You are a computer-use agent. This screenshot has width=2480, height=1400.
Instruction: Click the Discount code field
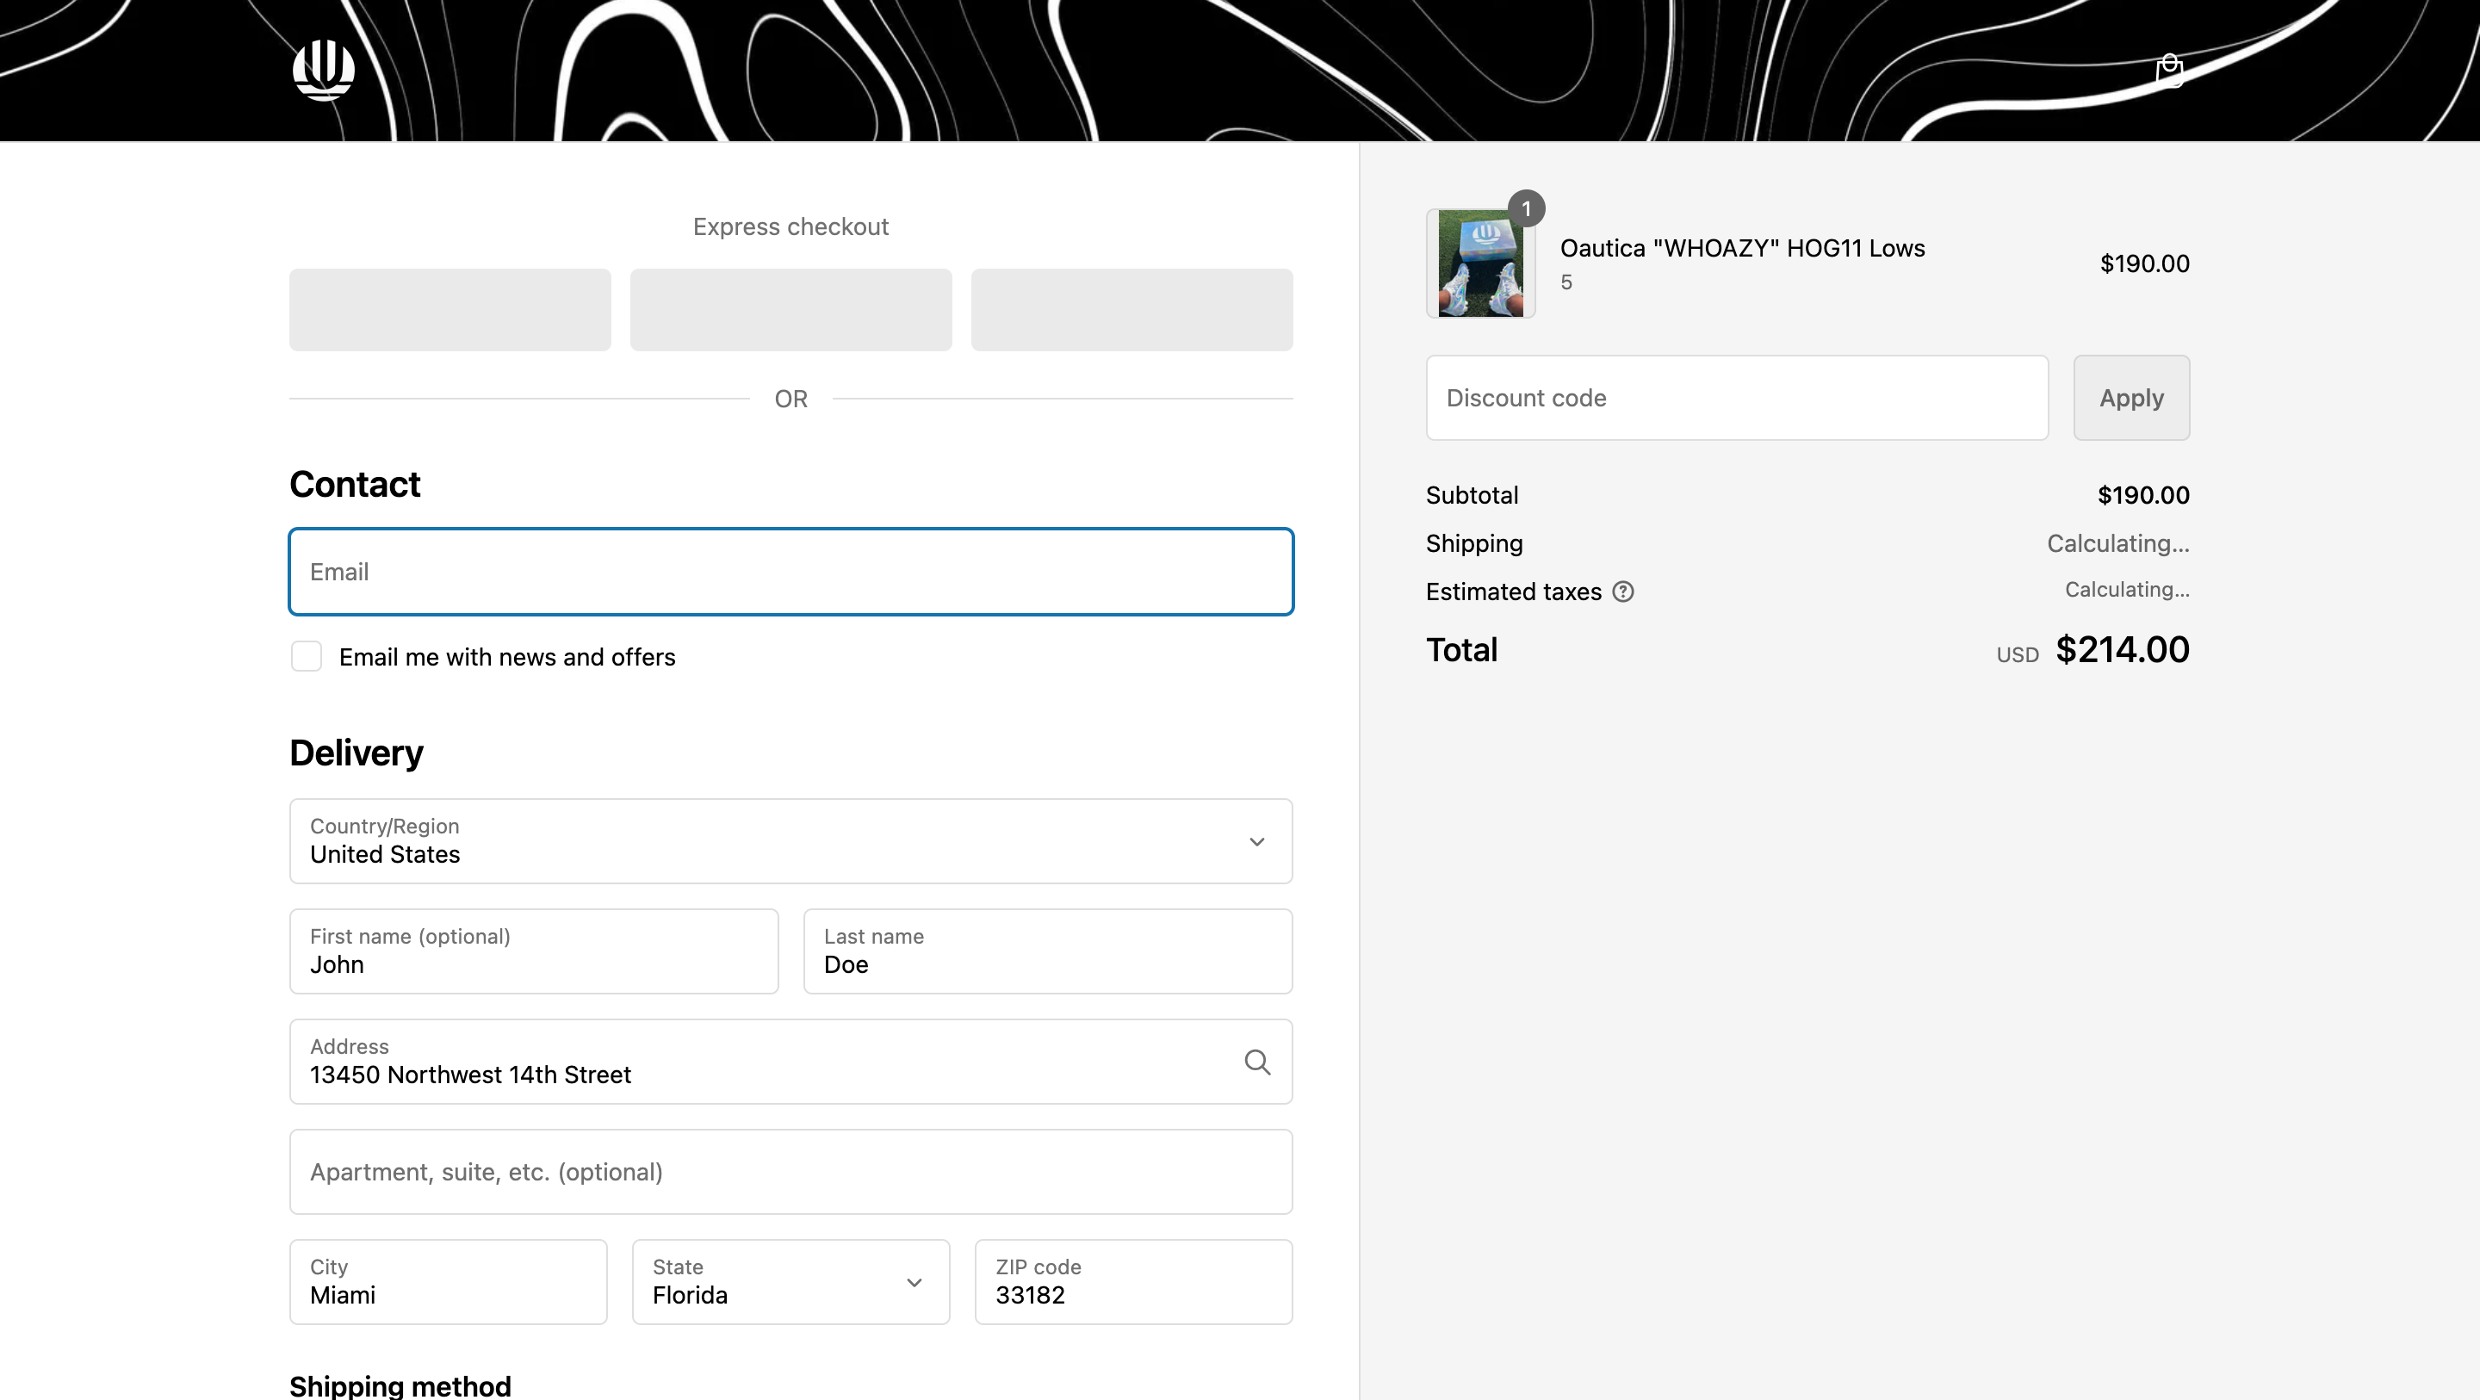1736,398
